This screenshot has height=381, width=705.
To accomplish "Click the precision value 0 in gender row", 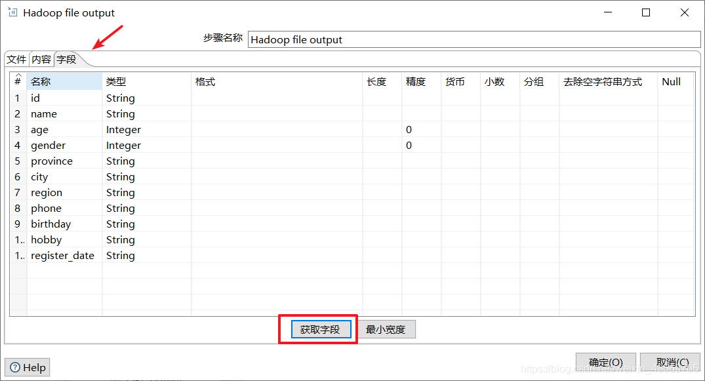I will pyautogui.click(x=421, y=146).
